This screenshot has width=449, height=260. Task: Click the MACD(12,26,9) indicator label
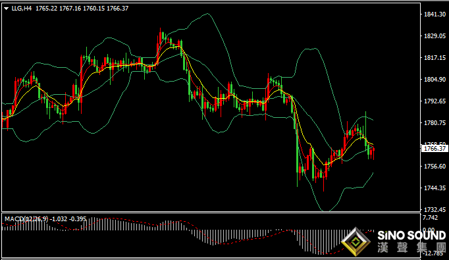click(26, 219)
